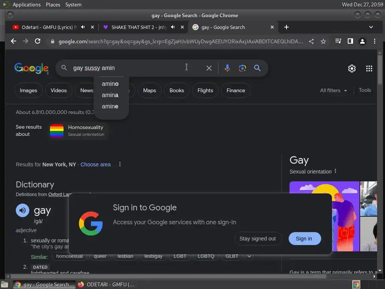Open the Chrome profile avatar icon
The height and width of the screenshot is (289, 385).
click(x=362, y=41)
